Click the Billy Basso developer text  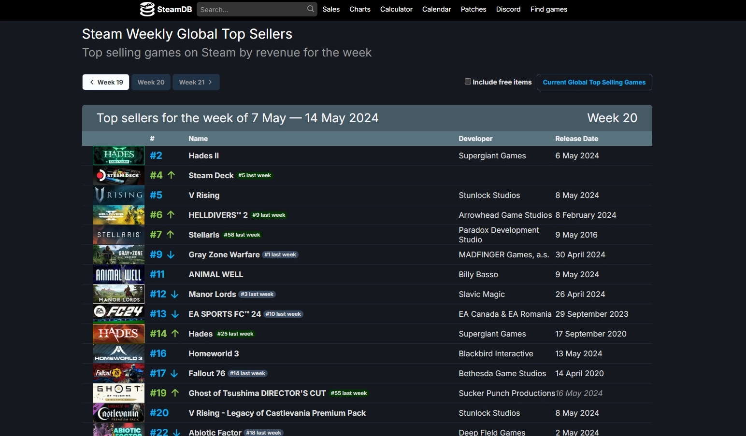click(478, 274)
